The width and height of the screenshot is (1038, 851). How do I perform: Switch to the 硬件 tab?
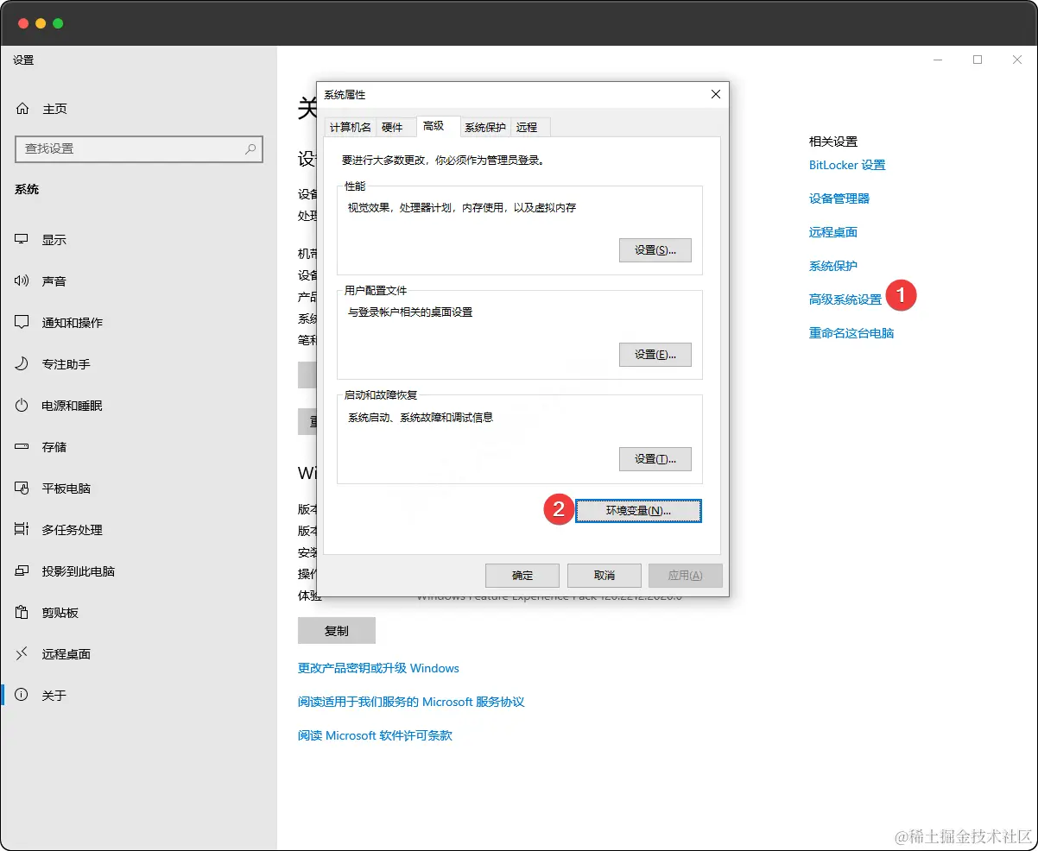(392, 127)
